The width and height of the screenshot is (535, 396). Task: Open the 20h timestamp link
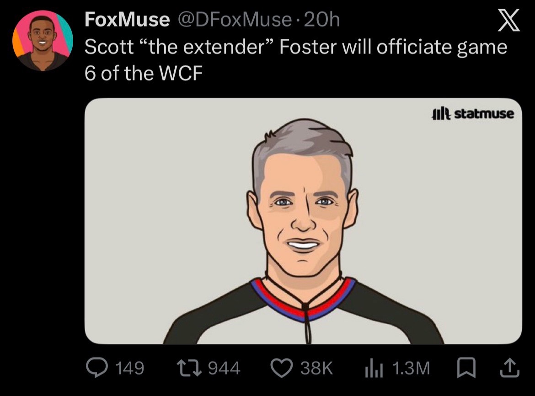tap(321, 20)
